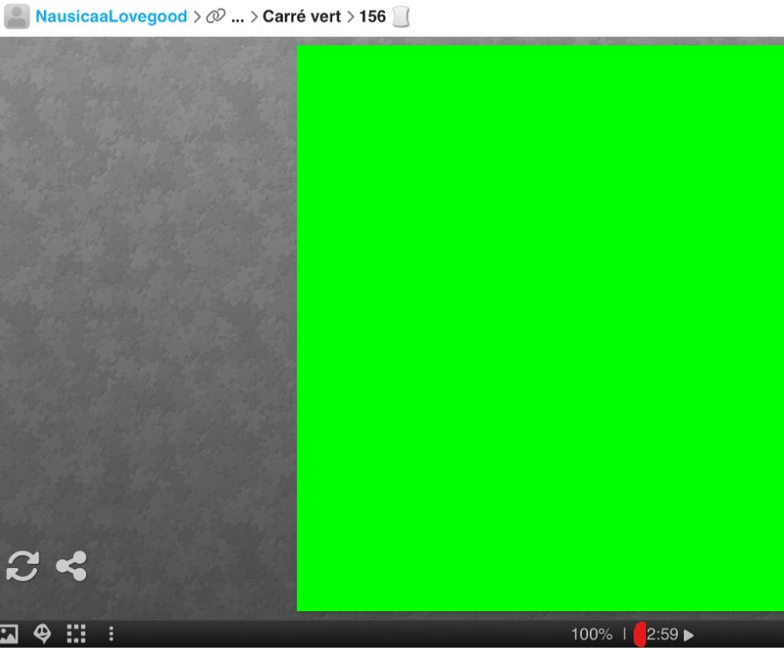Expand the ellipsis breadcrumb path
Screen dimensions: 784x648
(x=237, y=18)
